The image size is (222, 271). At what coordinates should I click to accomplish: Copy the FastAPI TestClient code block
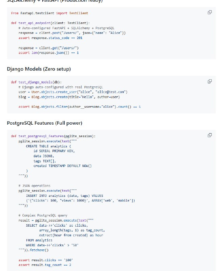tap(209, 13)
